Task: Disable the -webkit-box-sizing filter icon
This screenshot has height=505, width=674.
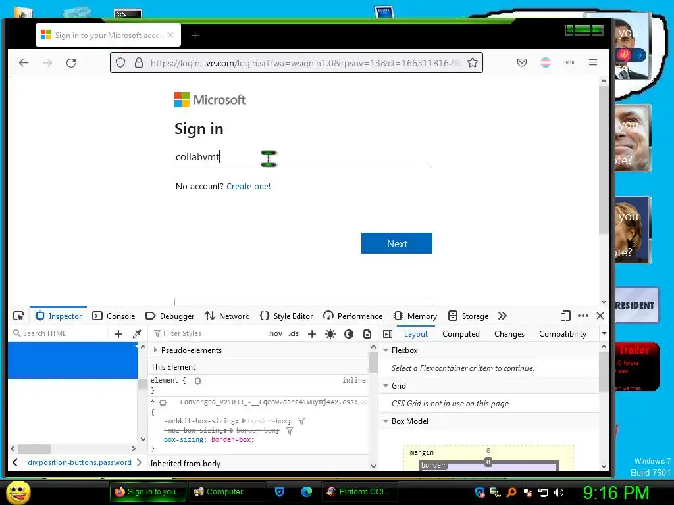Action: (x=301, y=421)
